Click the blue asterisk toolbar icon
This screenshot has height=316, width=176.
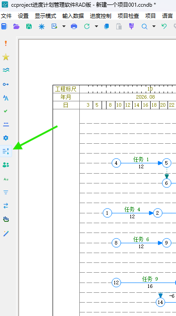click(41, 26)
